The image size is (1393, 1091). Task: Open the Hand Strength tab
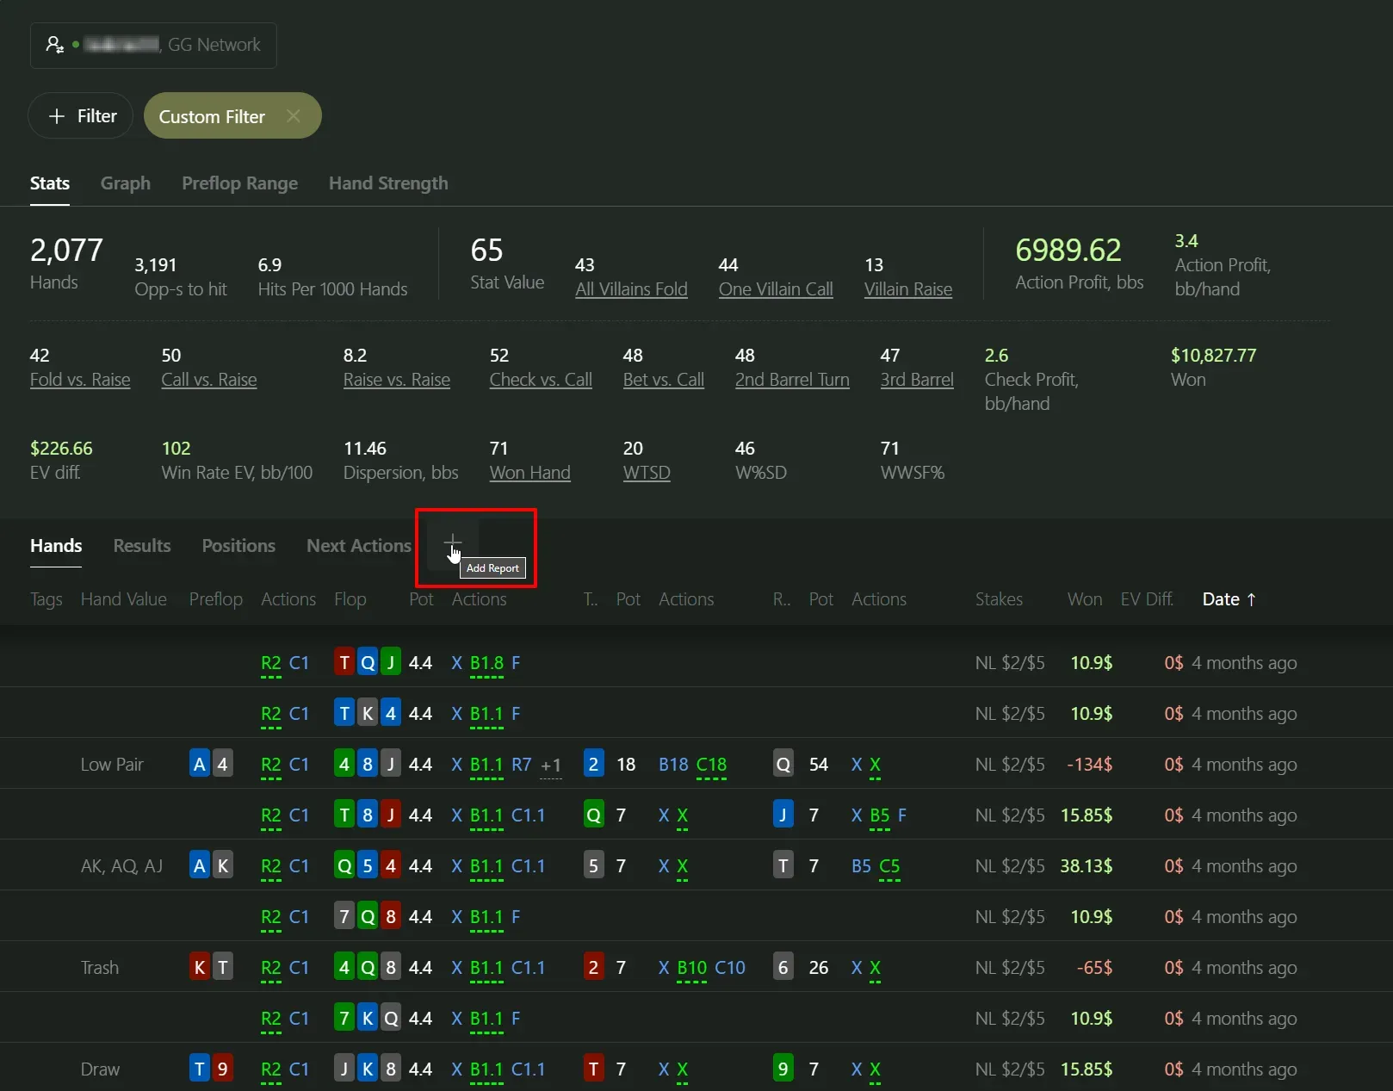[388, 183]
